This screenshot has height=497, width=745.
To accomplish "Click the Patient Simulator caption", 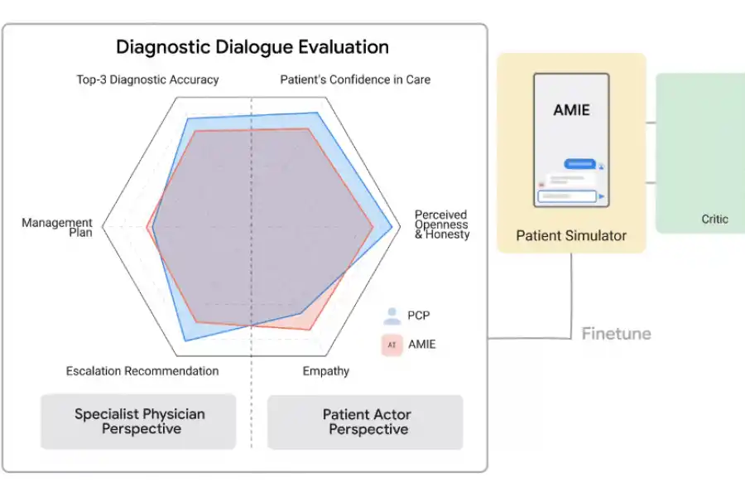I will [x=571, y=235].
